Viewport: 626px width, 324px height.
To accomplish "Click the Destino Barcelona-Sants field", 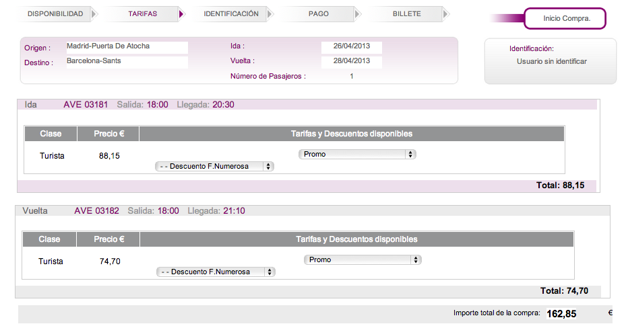I will 126,61.
